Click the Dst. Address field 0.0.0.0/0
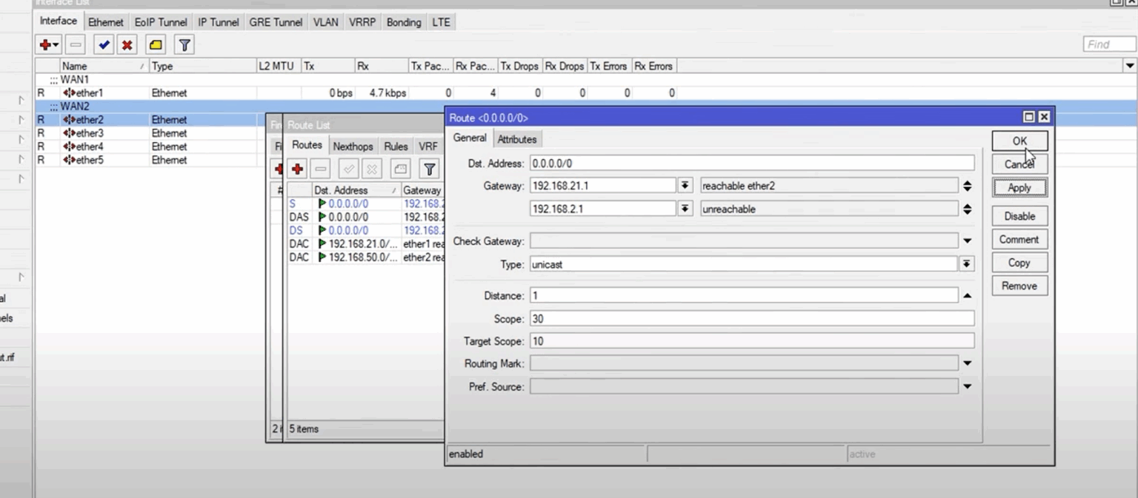Screen dimensions: 1138x498 coord(752,163)
